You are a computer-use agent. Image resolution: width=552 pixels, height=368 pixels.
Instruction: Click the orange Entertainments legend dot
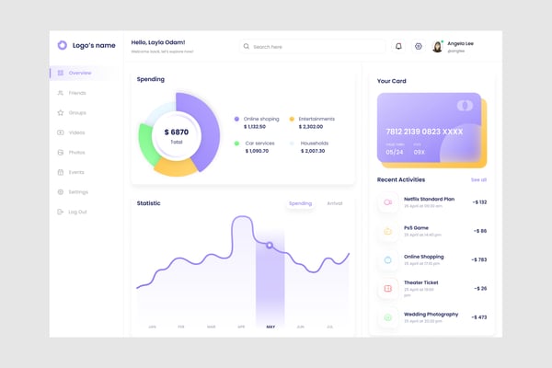point(292,119)
